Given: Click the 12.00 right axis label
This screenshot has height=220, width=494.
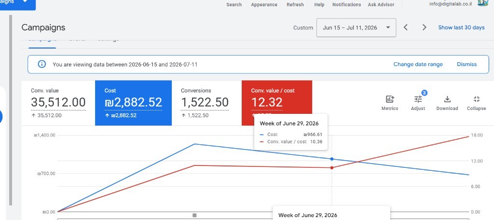Looking at the screenshot, I should click(x=477, y=161).
